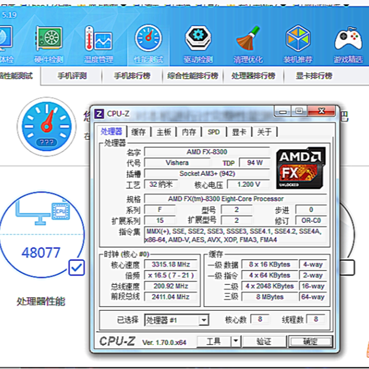Click 一级 数据 value 8 x 16 KBytes
The width and height of the screenshot is (369, 369).
click(270, 264)
